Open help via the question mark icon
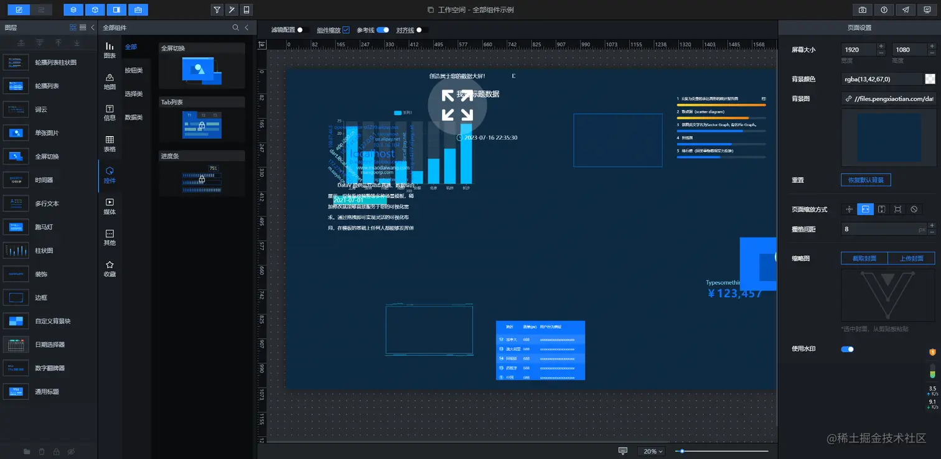This screenshot has height=459, width=941. pyautogui.click(x=884, y=9)
